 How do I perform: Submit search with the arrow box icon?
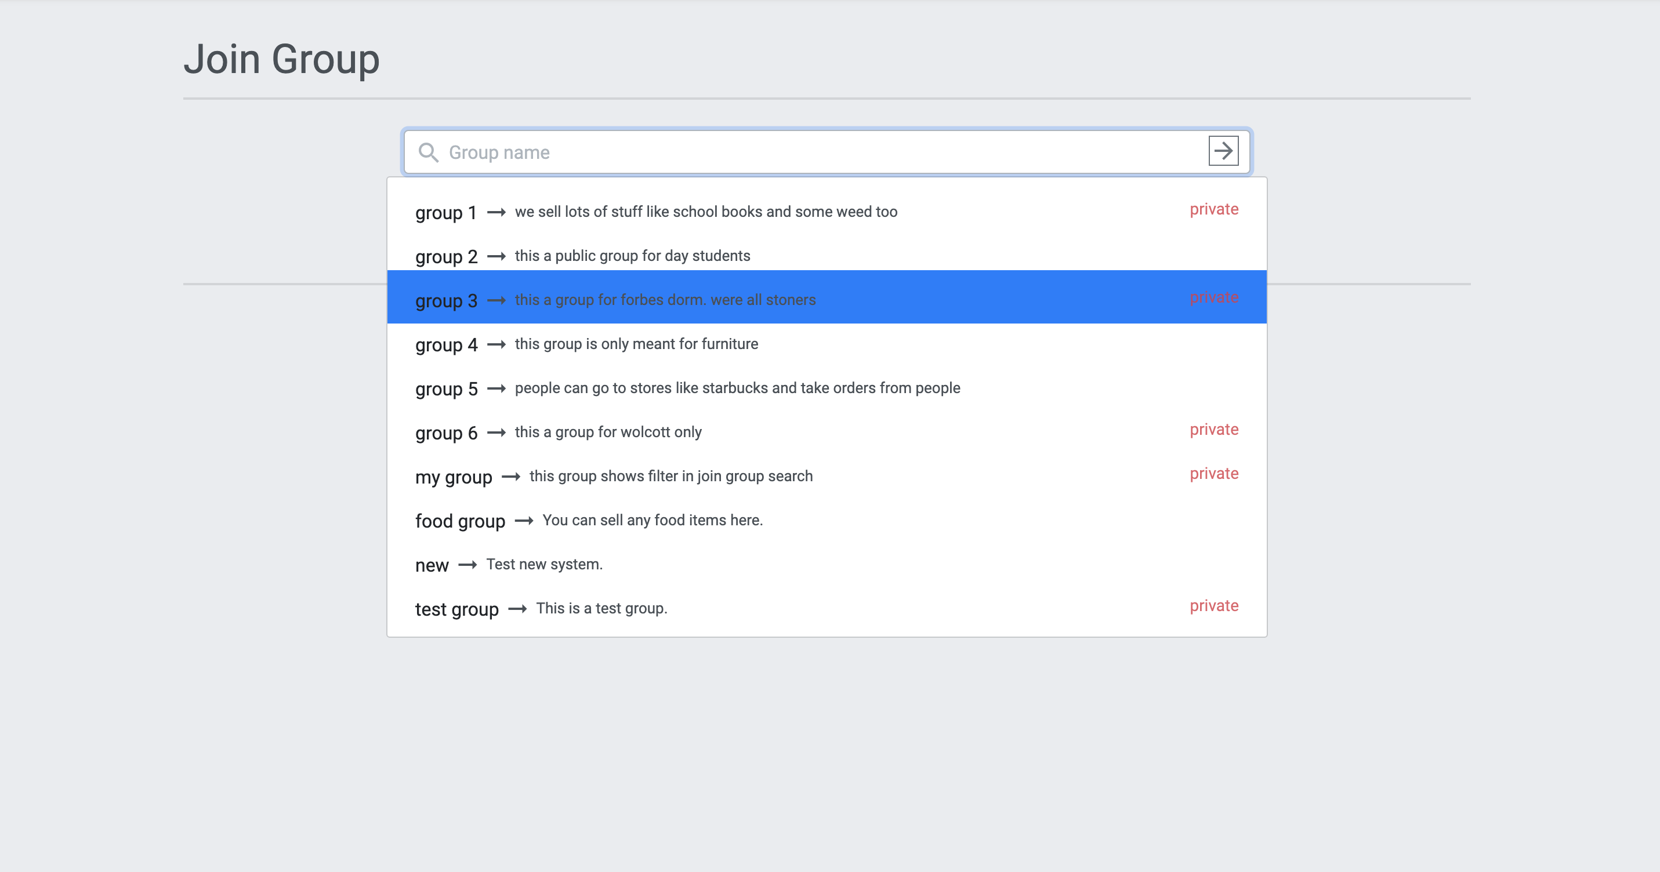[x=1223, y=151]
